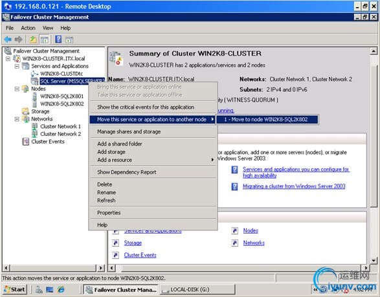Open Migrating a cluster from Windows Server 2003 link
The width and height of the screenshot is (380, 297).
[294, 186]
